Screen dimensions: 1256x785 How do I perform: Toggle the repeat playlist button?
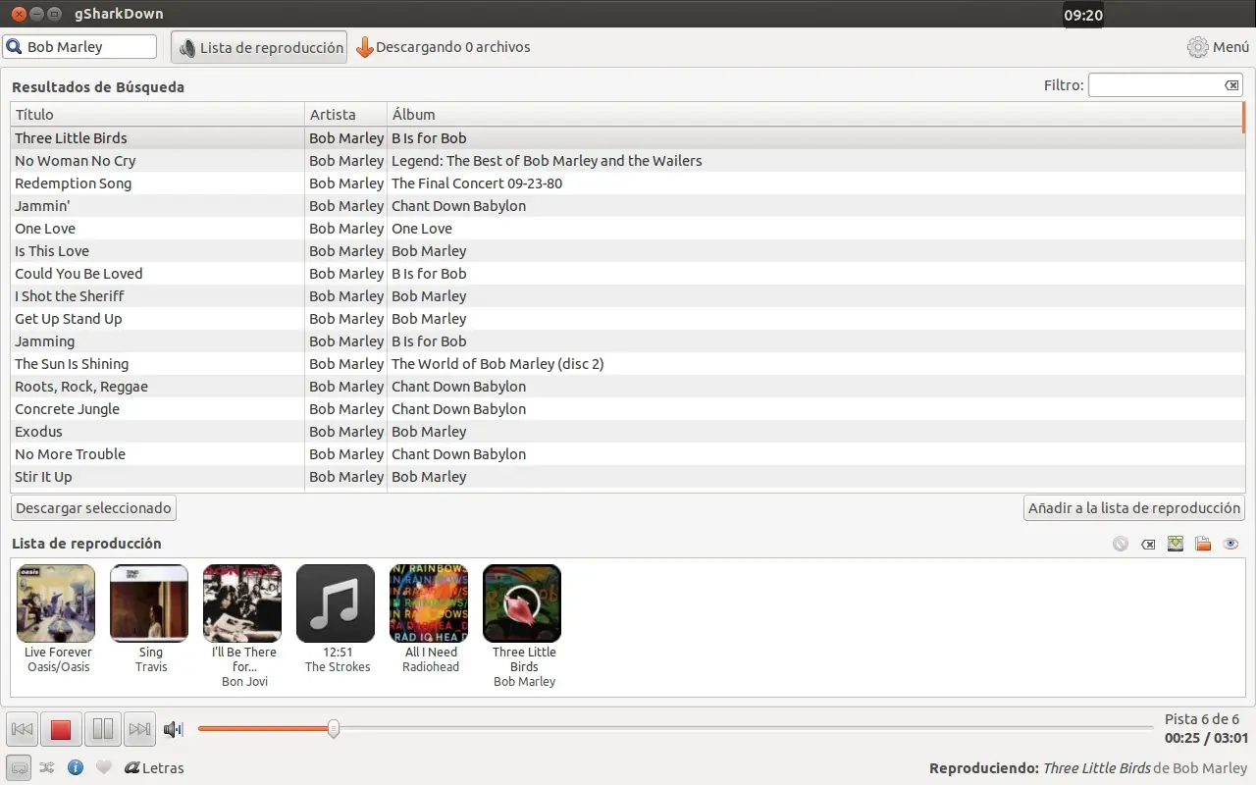click(19, 767)
